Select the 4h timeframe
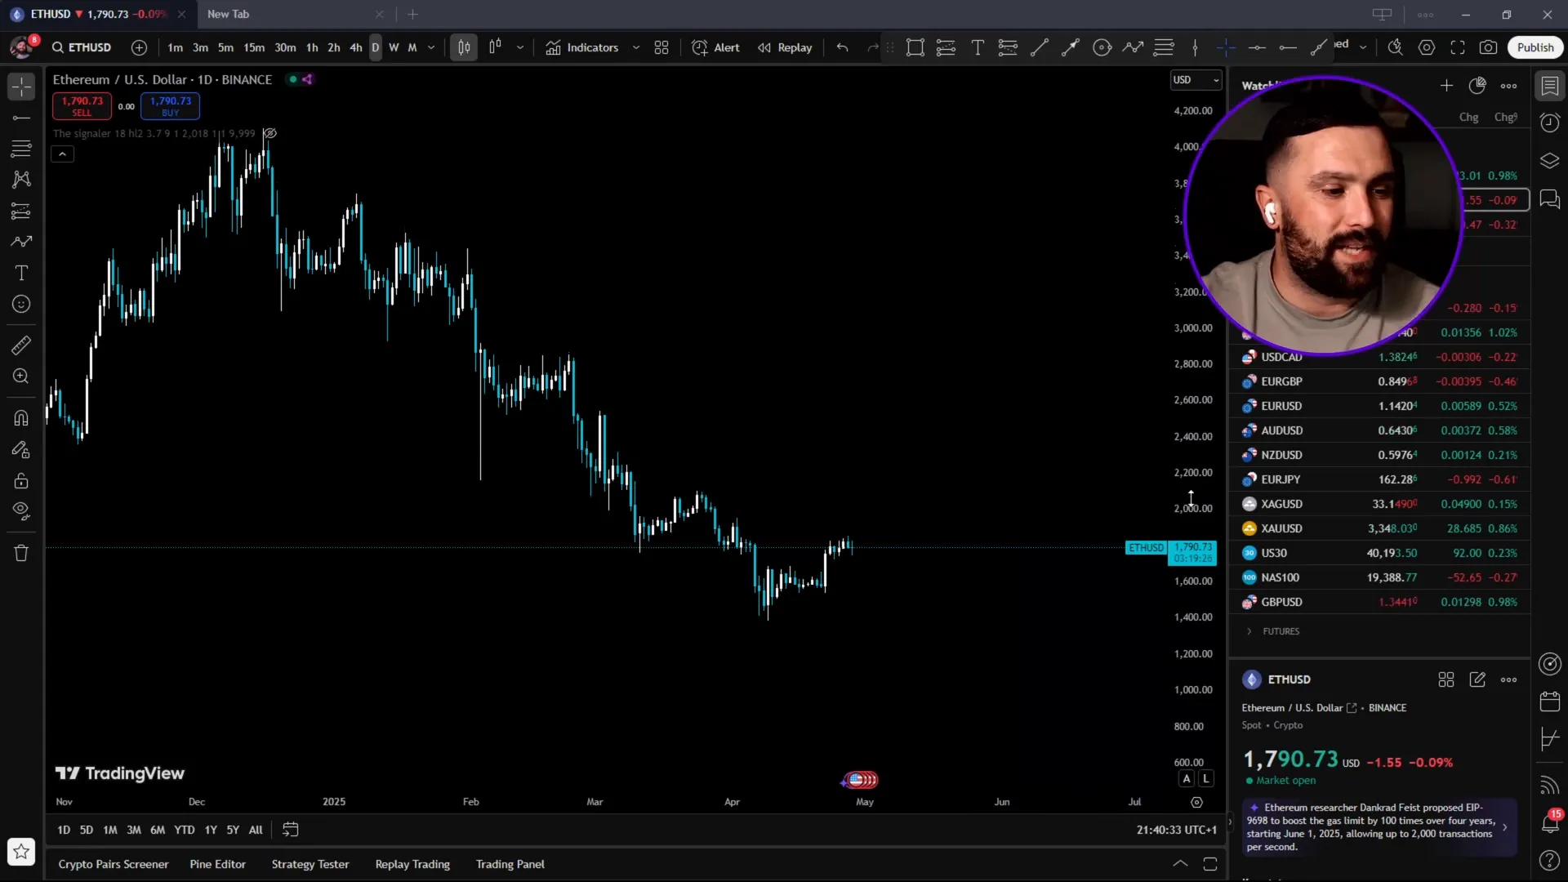The width and height of the screenshot is (1568, 882). click(356, 47)
